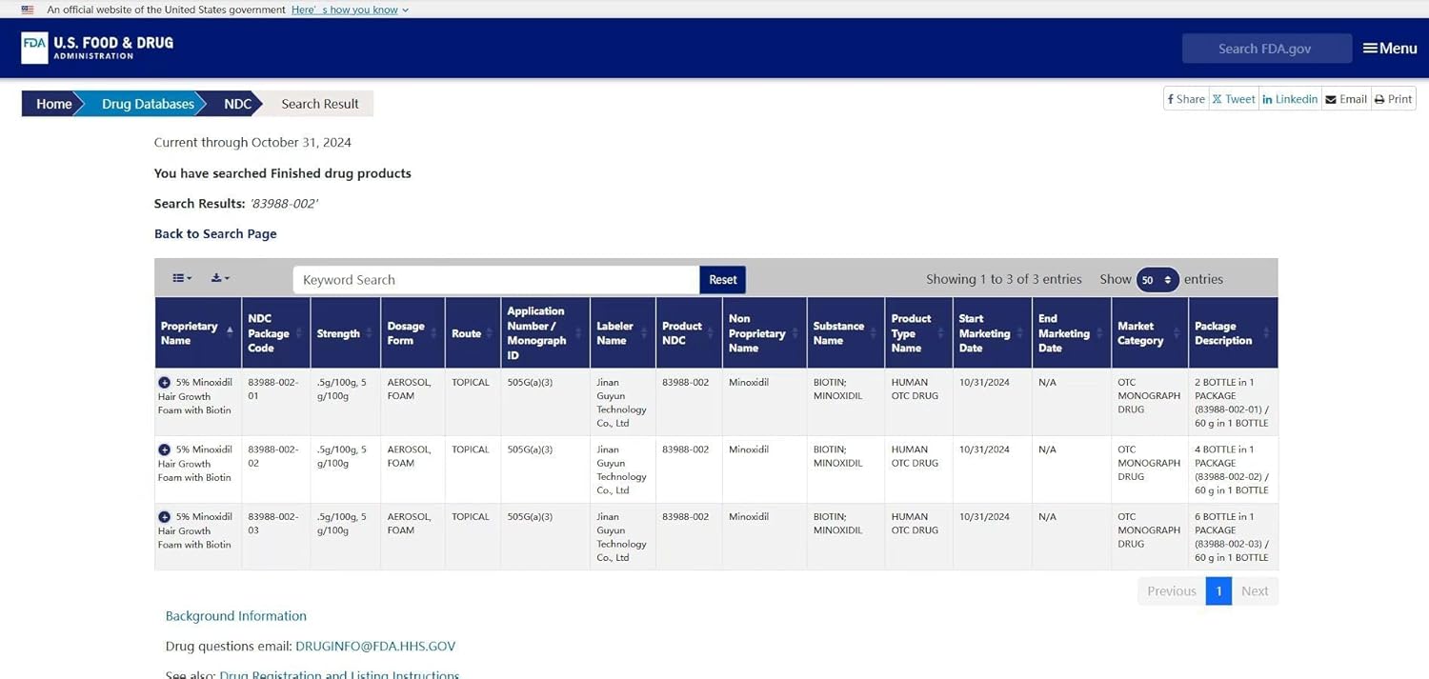
Task: Expand row with package code 83988-002-03
Action: 165,517
